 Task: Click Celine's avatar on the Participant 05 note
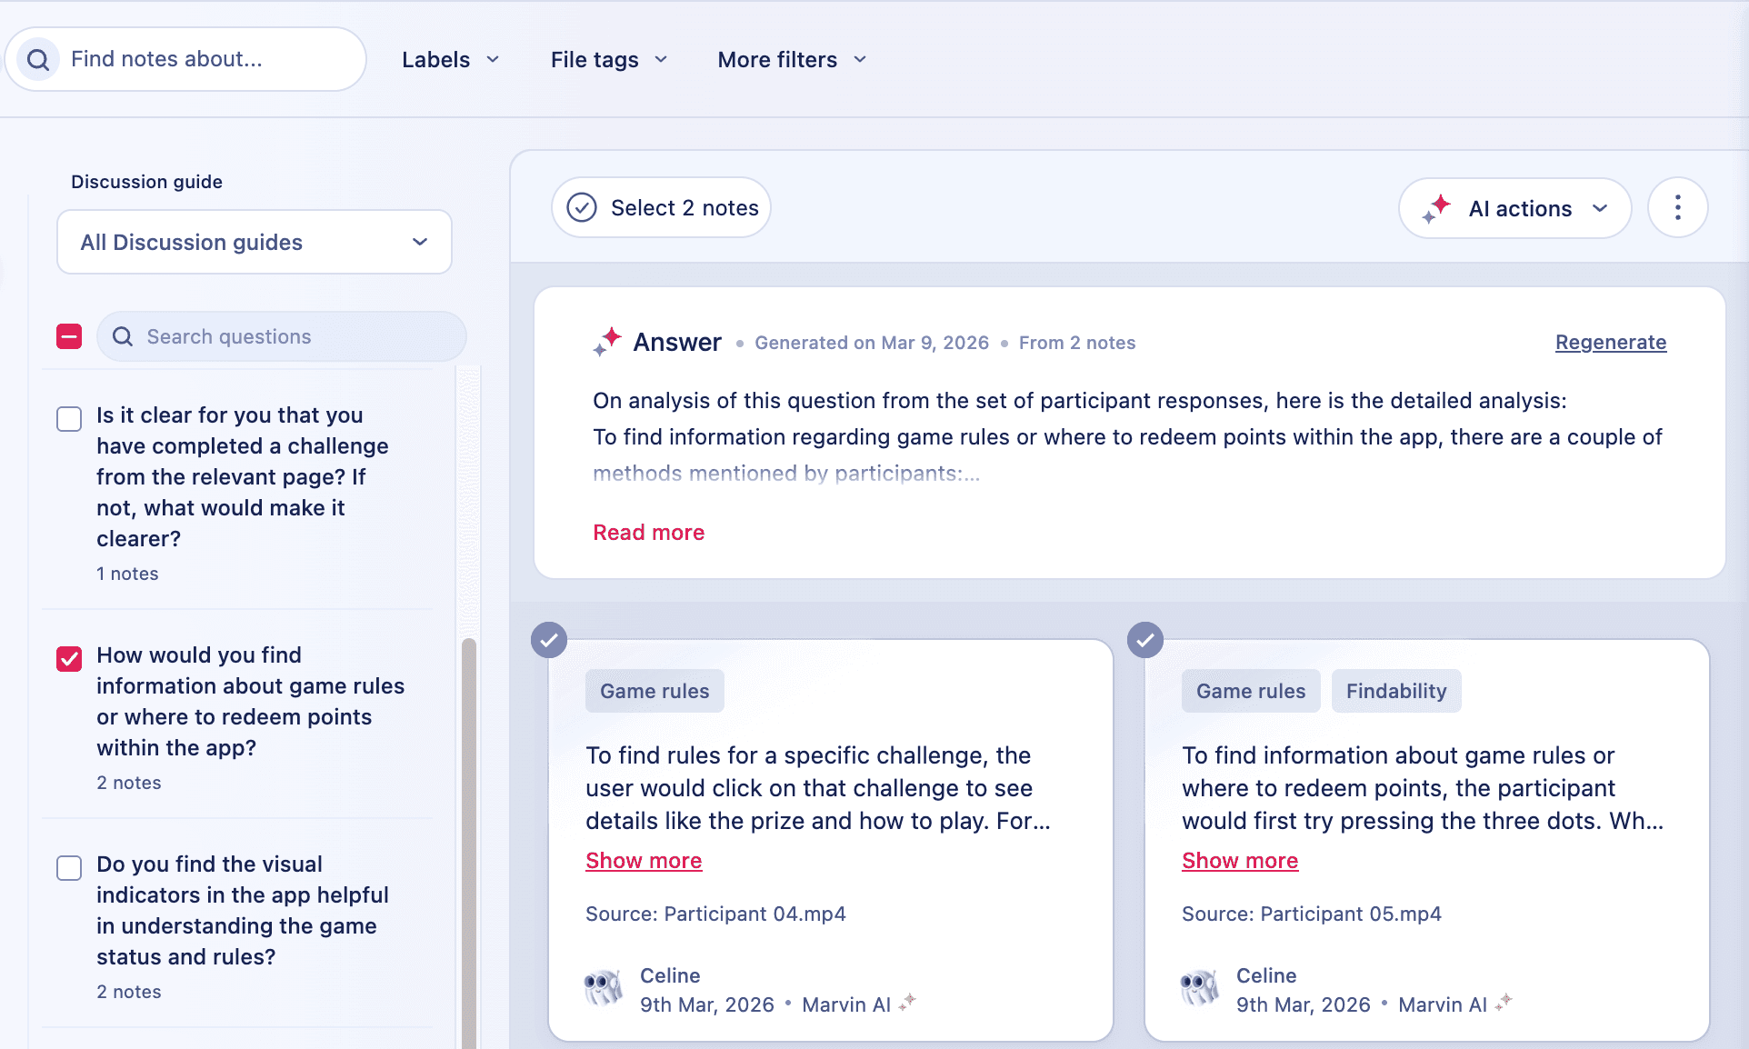tap(1200, 987)
